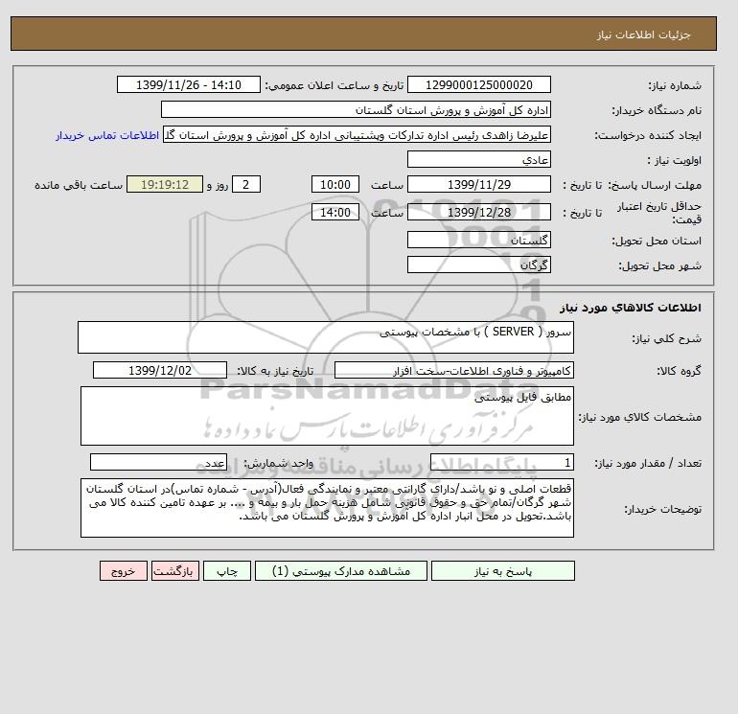This screenshot has height=714, width=738.
Task: Click the بازگشت back button
Action: pyautogui.click(x=175, y=571)
